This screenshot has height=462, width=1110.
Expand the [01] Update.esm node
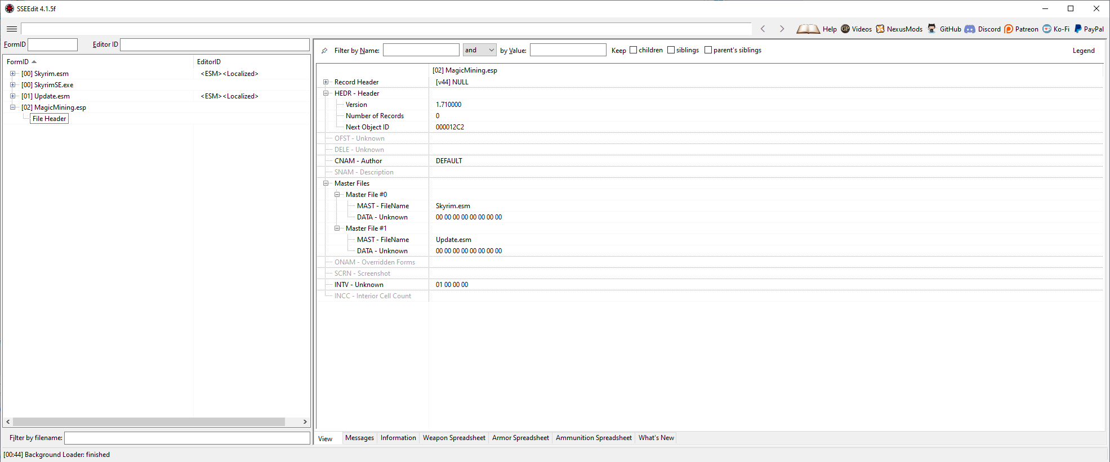click(13, 96)
